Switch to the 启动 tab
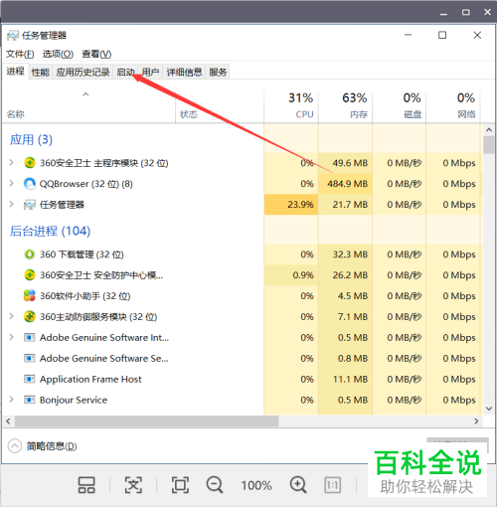The image size is (497, 507). (x=125, y=72)
